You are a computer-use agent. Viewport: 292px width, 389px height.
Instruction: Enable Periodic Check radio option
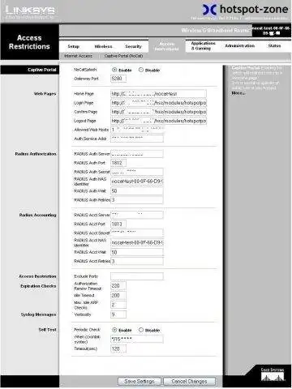click(114, 330)
